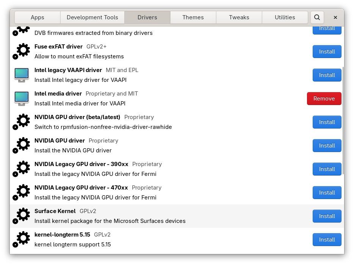Click the gear icon for NVIDIA Legacy 390xx

(21, 169)
